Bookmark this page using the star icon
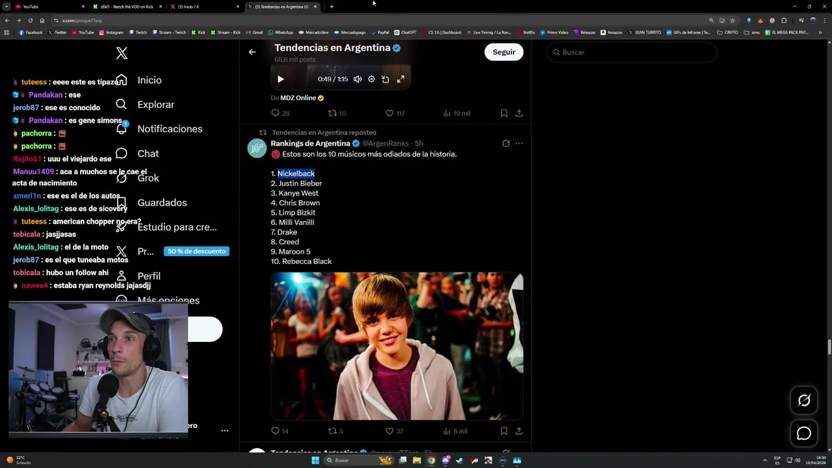The width and height of the screenshot is (832, 468). (732, 20)
